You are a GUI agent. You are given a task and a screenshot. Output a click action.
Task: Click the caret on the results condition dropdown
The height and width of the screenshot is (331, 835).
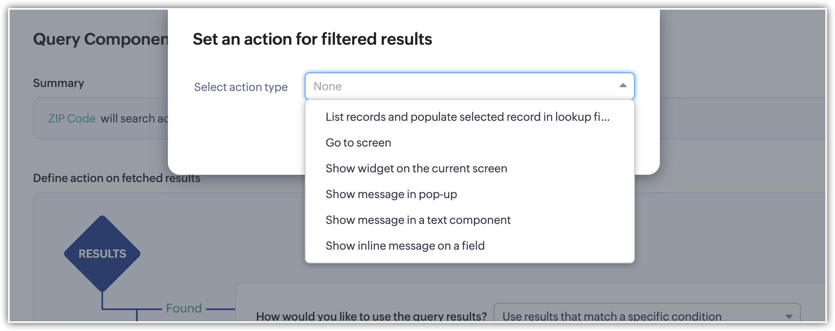click(789, 317)
